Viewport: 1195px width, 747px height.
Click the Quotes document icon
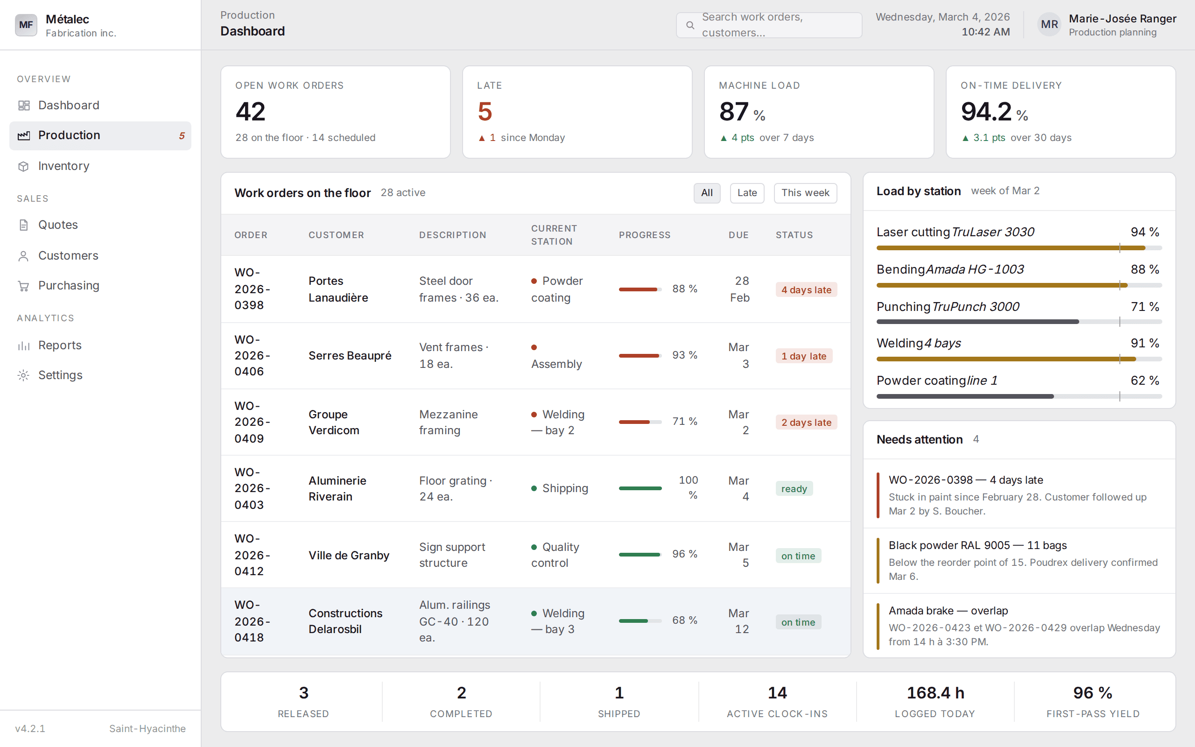(x=24, y=225)
